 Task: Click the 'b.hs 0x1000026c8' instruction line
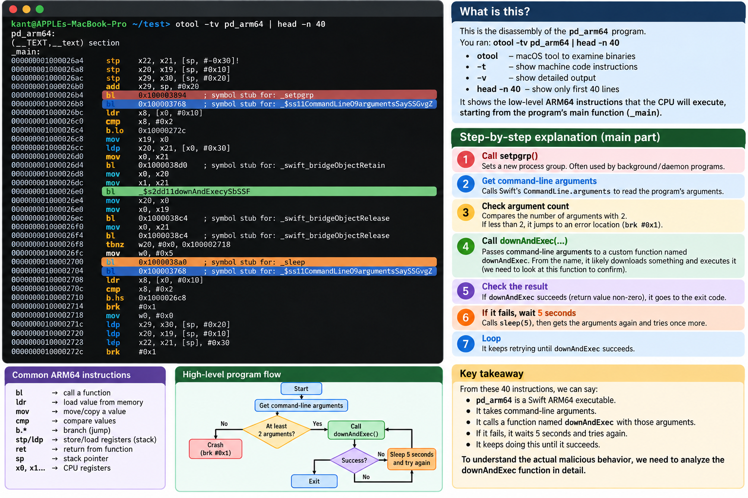[x=146, y=298]
